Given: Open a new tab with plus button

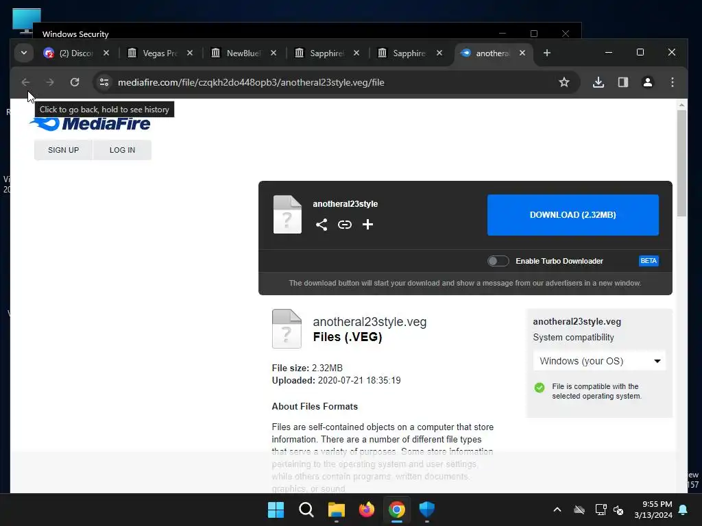Looking at the screenshot, I should pyautogui.click(x=546, y=53).
